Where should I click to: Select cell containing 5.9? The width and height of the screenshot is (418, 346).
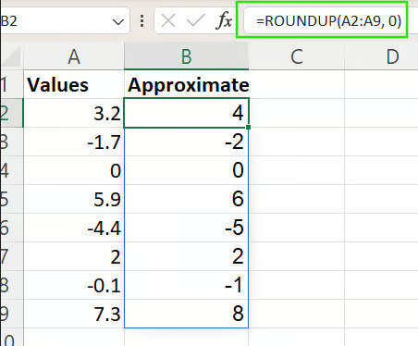[x=74, y=199]
